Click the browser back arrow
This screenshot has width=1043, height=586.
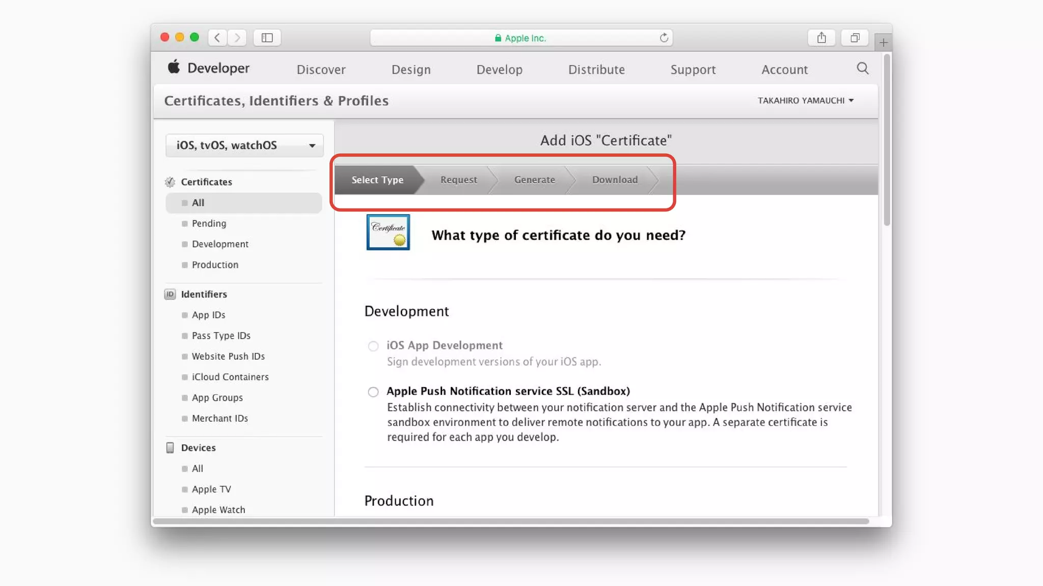[x=217, y=38]
